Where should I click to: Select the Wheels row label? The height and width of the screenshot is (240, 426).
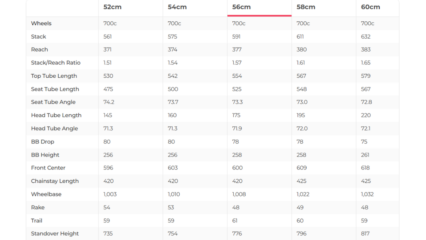pos(41,23)
